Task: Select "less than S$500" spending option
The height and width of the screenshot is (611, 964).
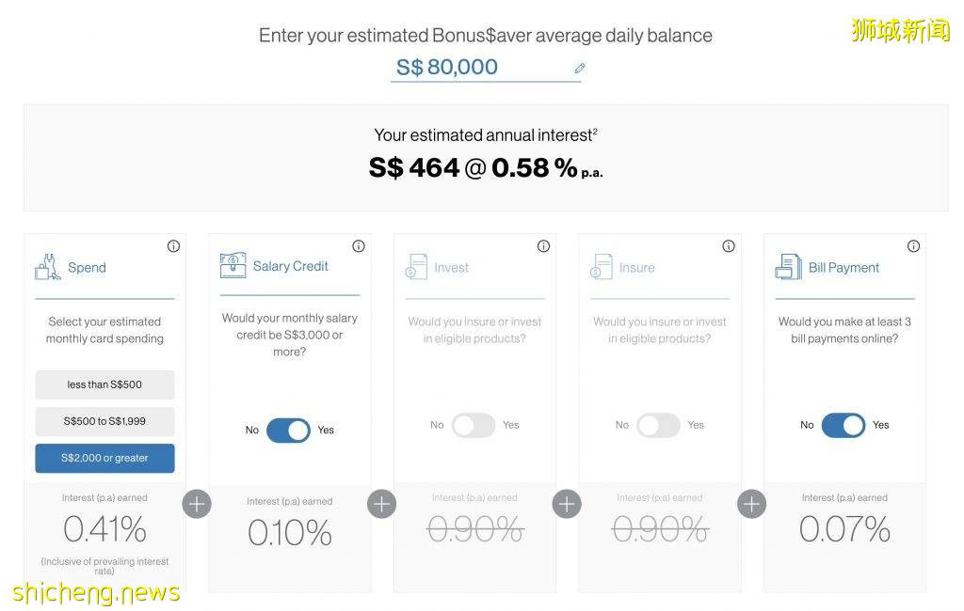Action: tap(104, 384)
